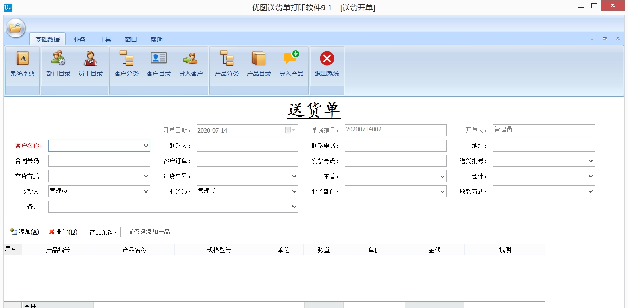Switch to the 业务 tab
628x308 pixels.
pos(79,39)
